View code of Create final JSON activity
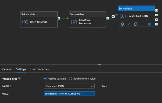This screenshot has width=162, height=103. (x=129, y=24)
